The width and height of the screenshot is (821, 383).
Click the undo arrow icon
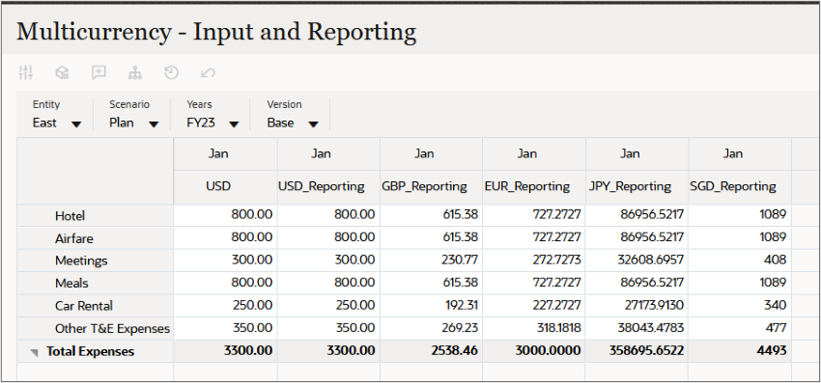pyautogui.click(x=208, y=72)
